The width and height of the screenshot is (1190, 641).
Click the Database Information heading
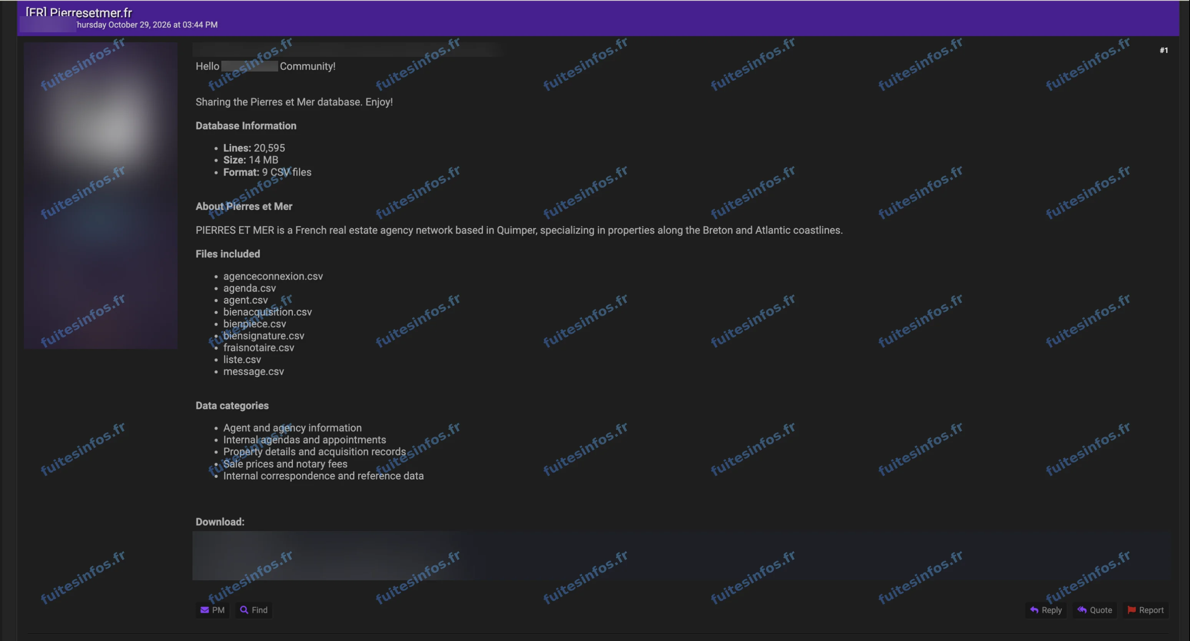[246, 126]
